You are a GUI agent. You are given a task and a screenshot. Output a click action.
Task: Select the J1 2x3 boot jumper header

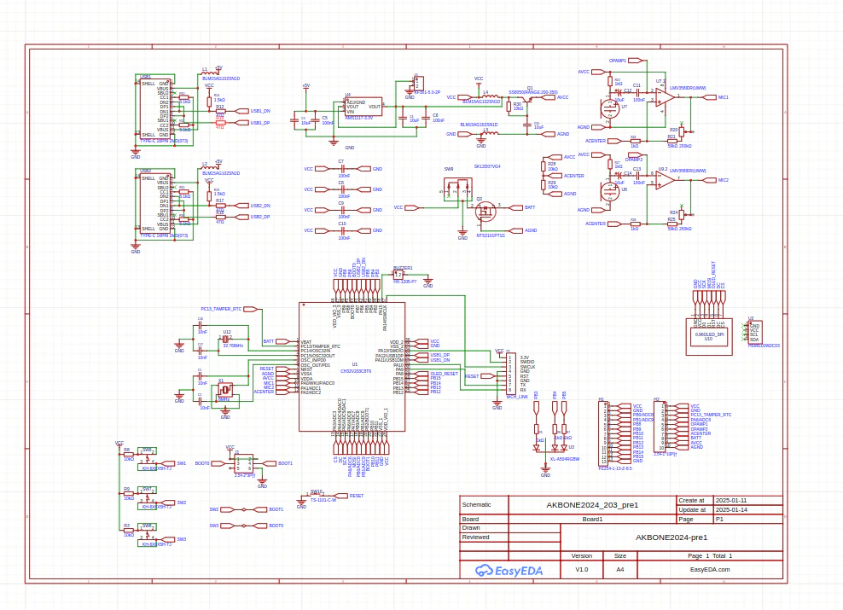coord(244,463)
